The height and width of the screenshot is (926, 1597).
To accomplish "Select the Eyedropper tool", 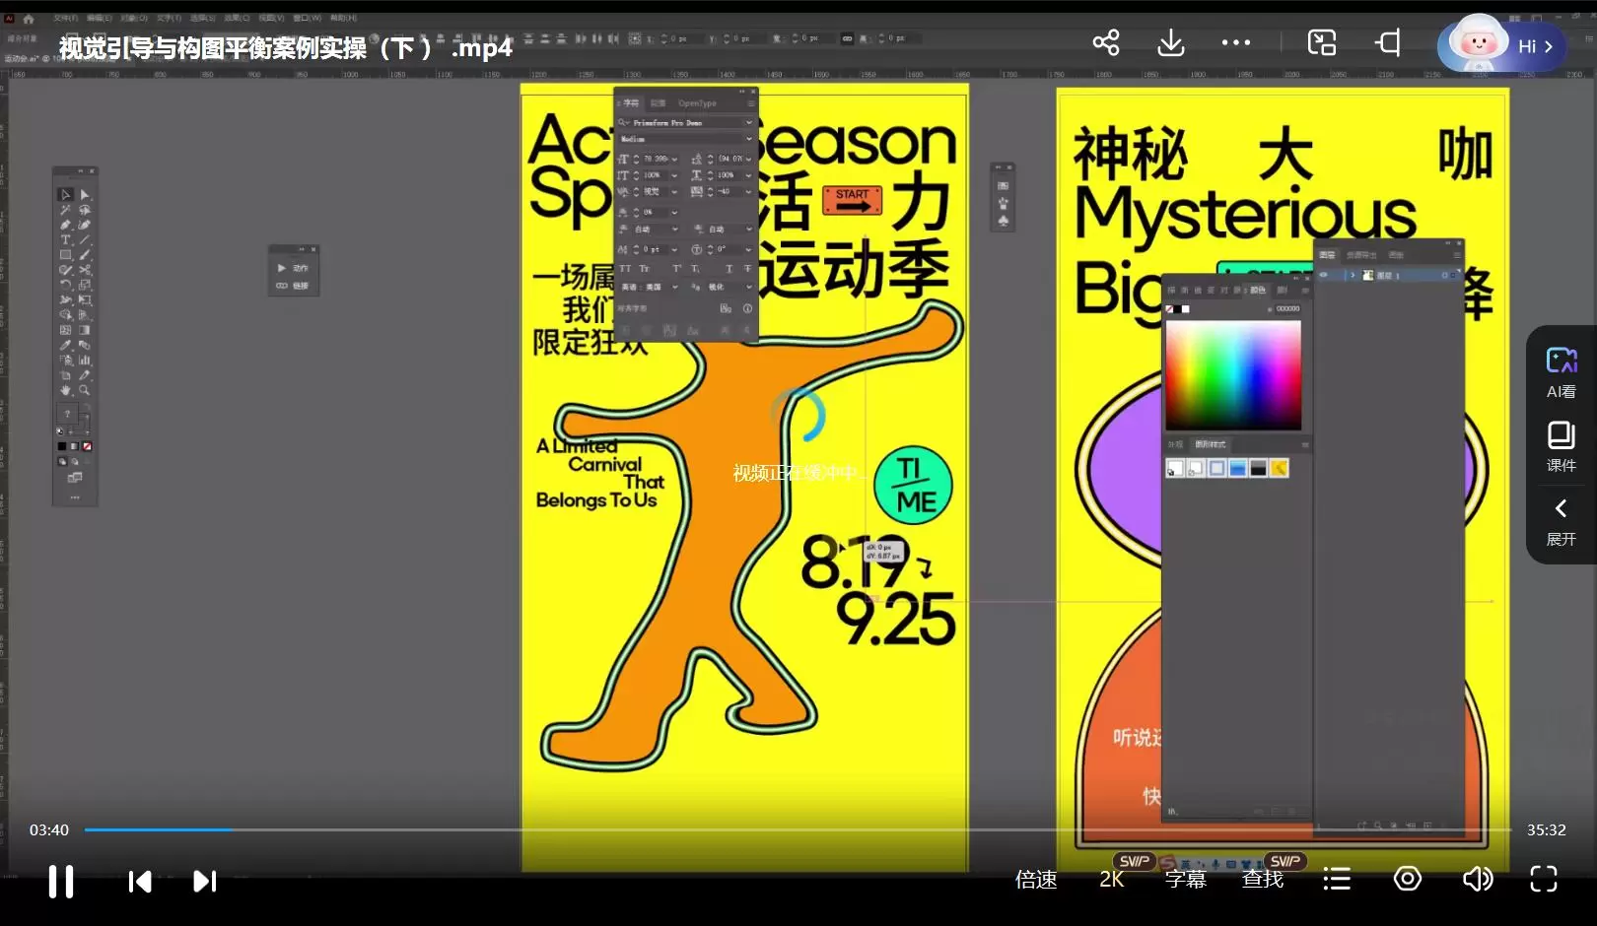I will pos(65,345).
